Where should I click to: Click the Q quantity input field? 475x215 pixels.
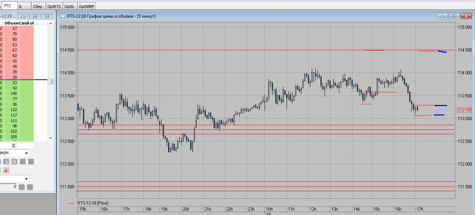click(x=26, y=145)
